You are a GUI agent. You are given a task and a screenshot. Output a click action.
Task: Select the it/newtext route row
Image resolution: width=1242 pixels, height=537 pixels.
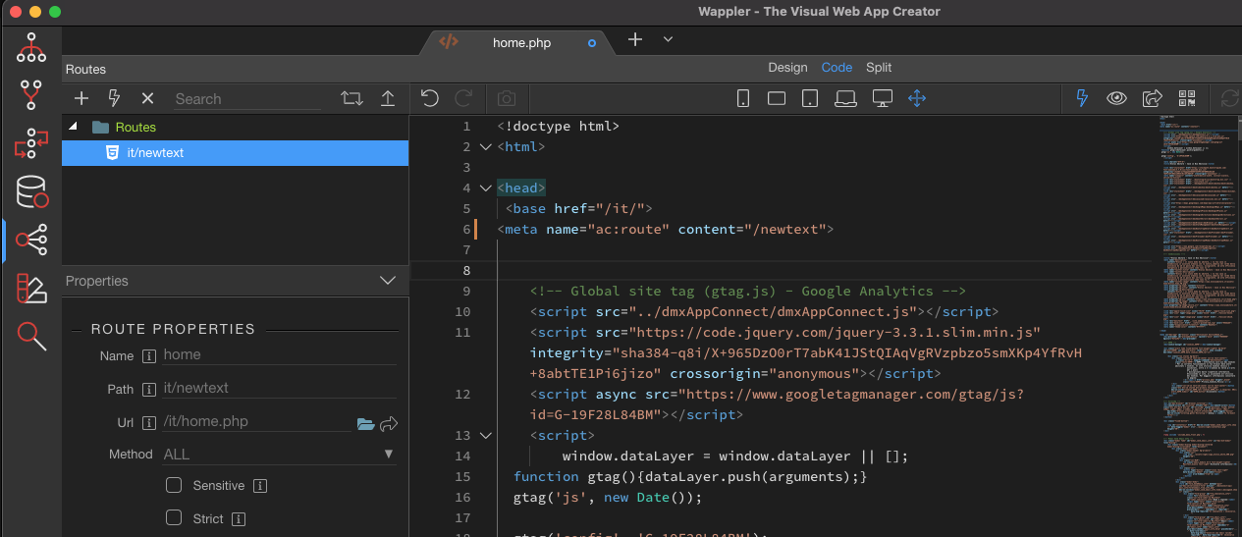[236, 153]
